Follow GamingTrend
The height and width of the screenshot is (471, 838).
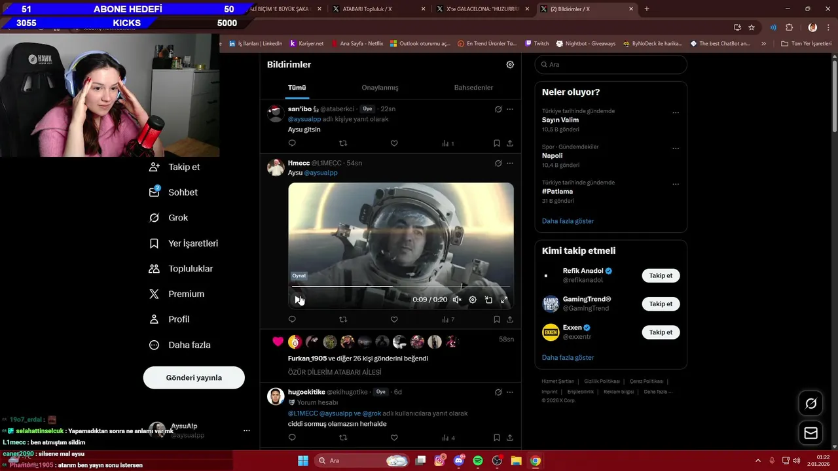point(661,304)
